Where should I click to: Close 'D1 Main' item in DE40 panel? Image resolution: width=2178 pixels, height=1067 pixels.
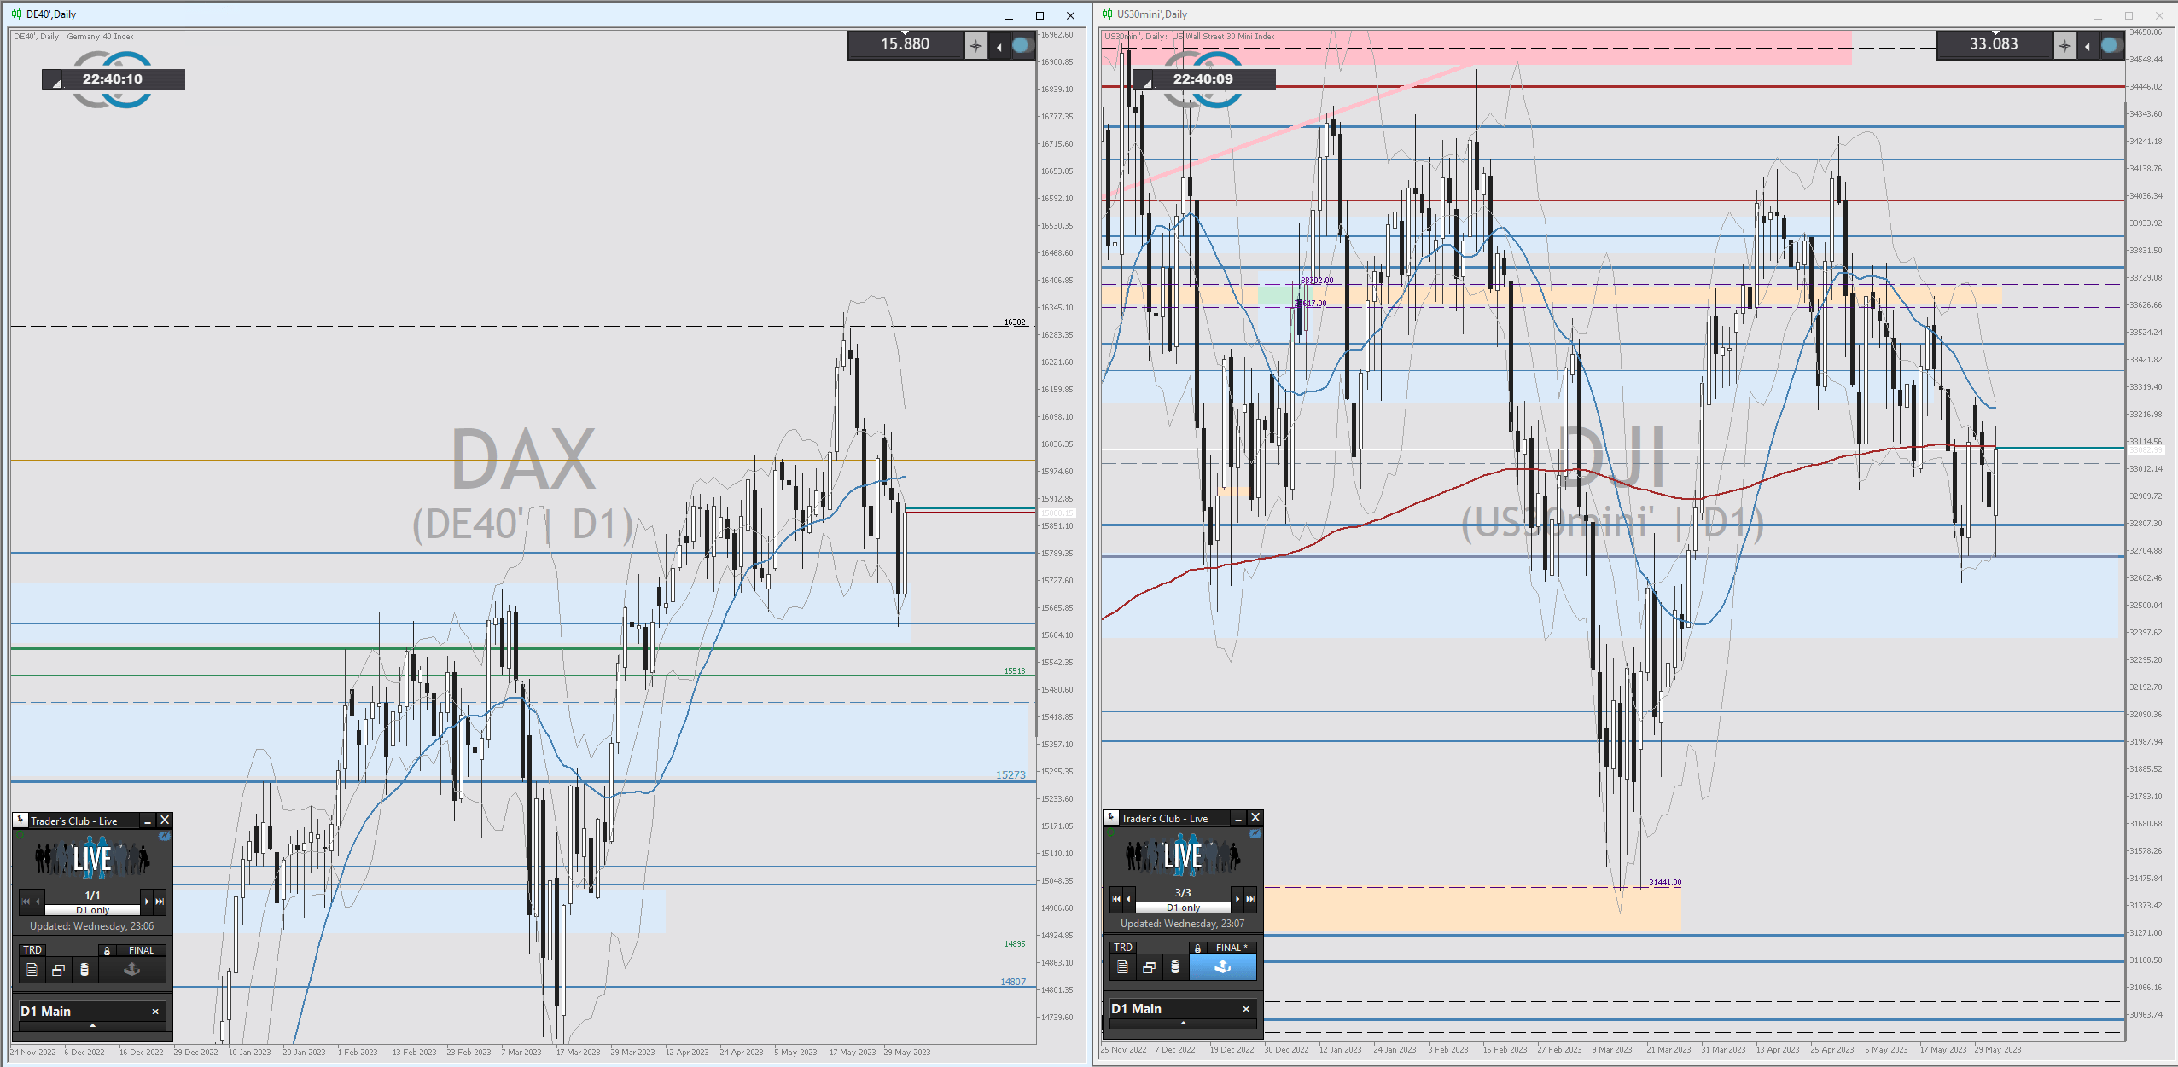(x=155, y=1012)
